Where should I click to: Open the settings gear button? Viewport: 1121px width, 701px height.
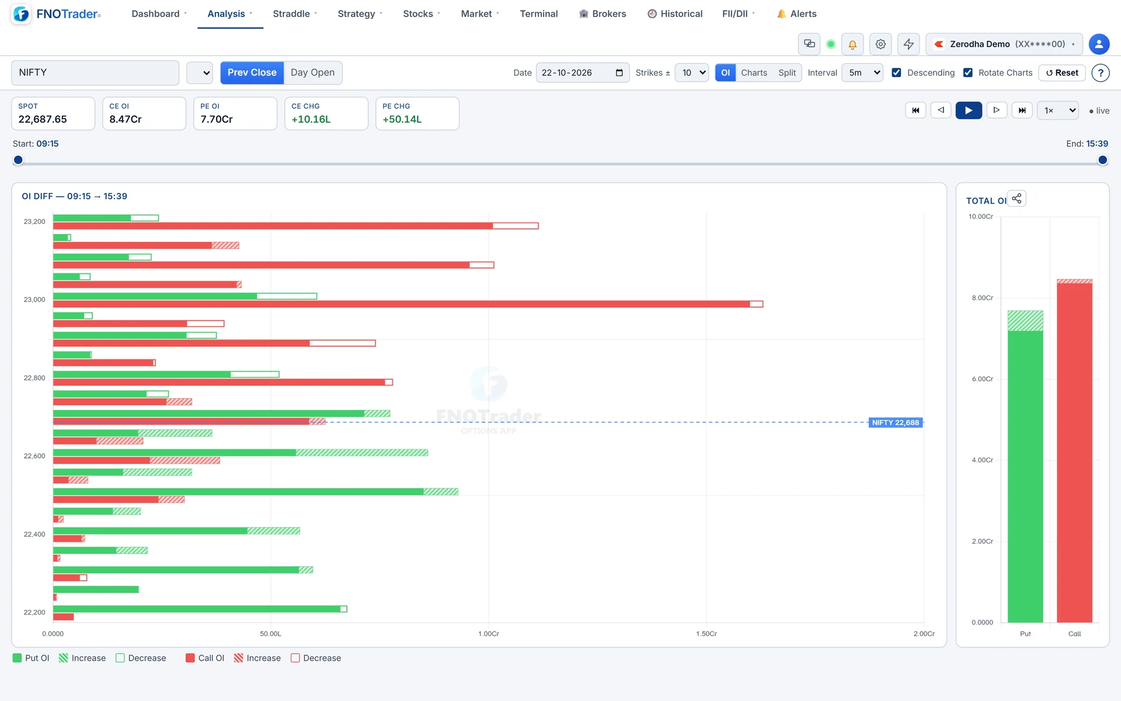pos(880,44)
